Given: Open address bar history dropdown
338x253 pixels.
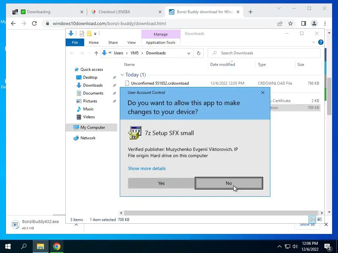Looking at the screenshot, I should click(x=188, y=53).
